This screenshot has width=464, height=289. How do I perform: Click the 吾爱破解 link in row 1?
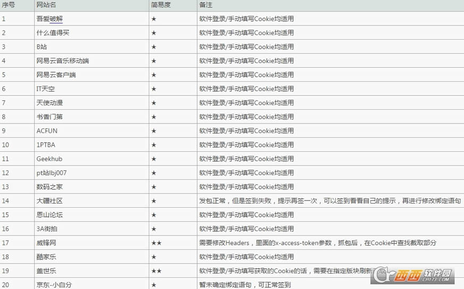[x=49, y=19]
